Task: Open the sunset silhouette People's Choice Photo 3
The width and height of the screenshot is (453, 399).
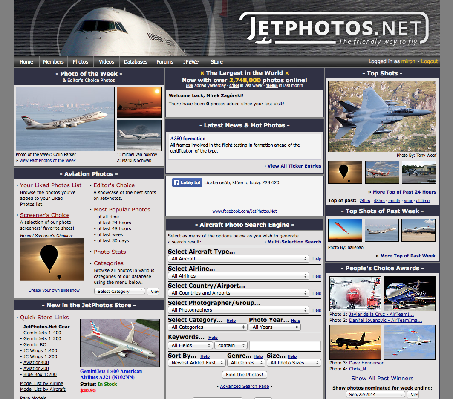Action: [x=355, y=342]
